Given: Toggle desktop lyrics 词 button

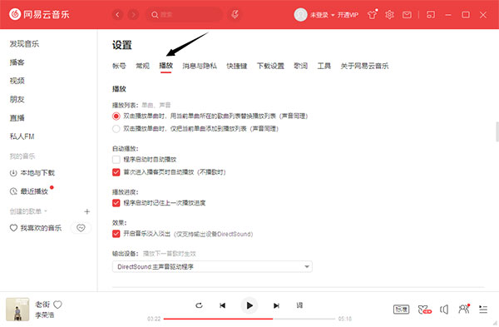Looking at the screenshot, I should (x=299, y=305).
